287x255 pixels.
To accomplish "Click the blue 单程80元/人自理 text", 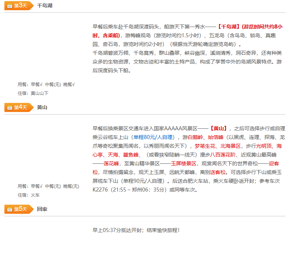I will pyautogui.click(x=153, y=138).
